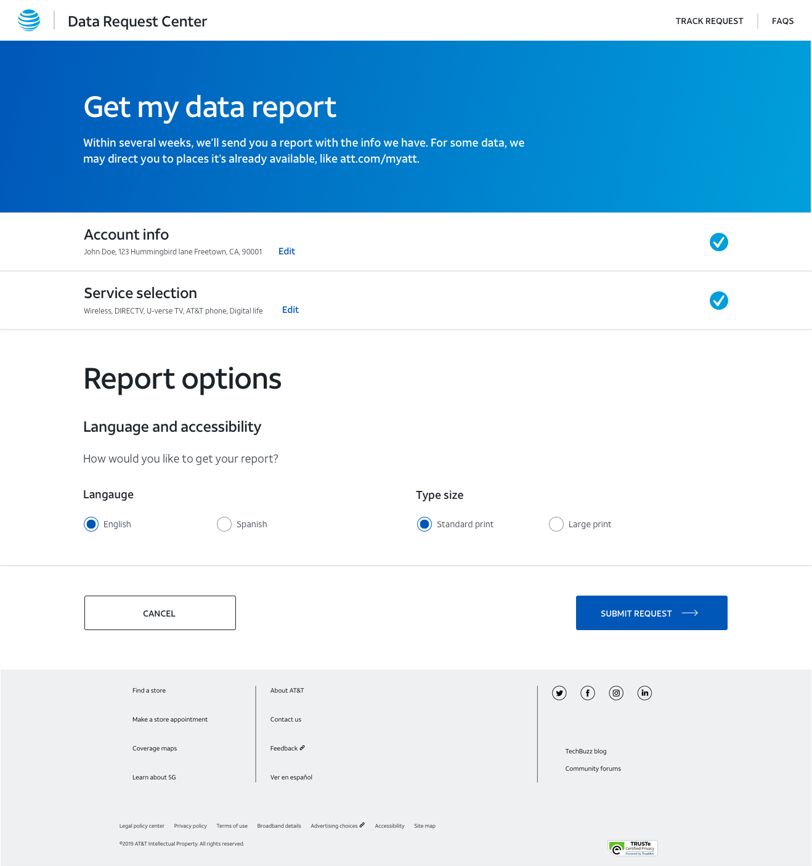Open FAQS in the header
This screenshot has width=812, height=866.
(782, 21)
